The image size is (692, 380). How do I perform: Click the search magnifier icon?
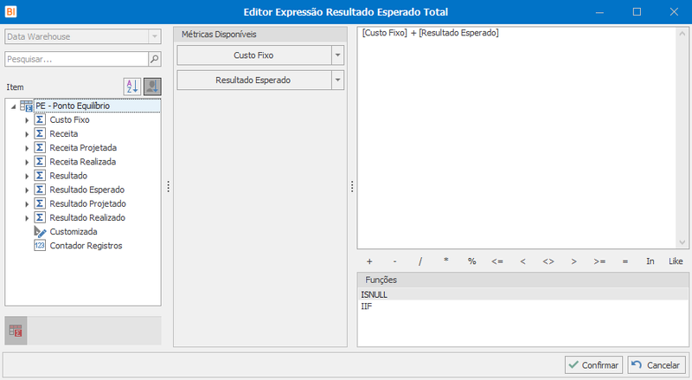155,59
